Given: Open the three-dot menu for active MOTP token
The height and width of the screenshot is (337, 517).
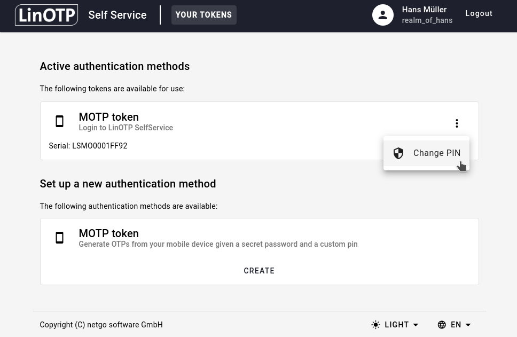Looking at the screenshot, I should 457,123.
